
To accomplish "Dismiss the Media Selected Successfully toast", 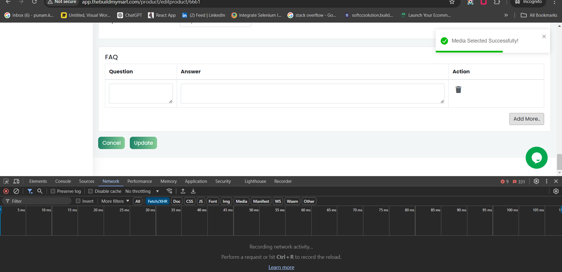I will point(544,36).
